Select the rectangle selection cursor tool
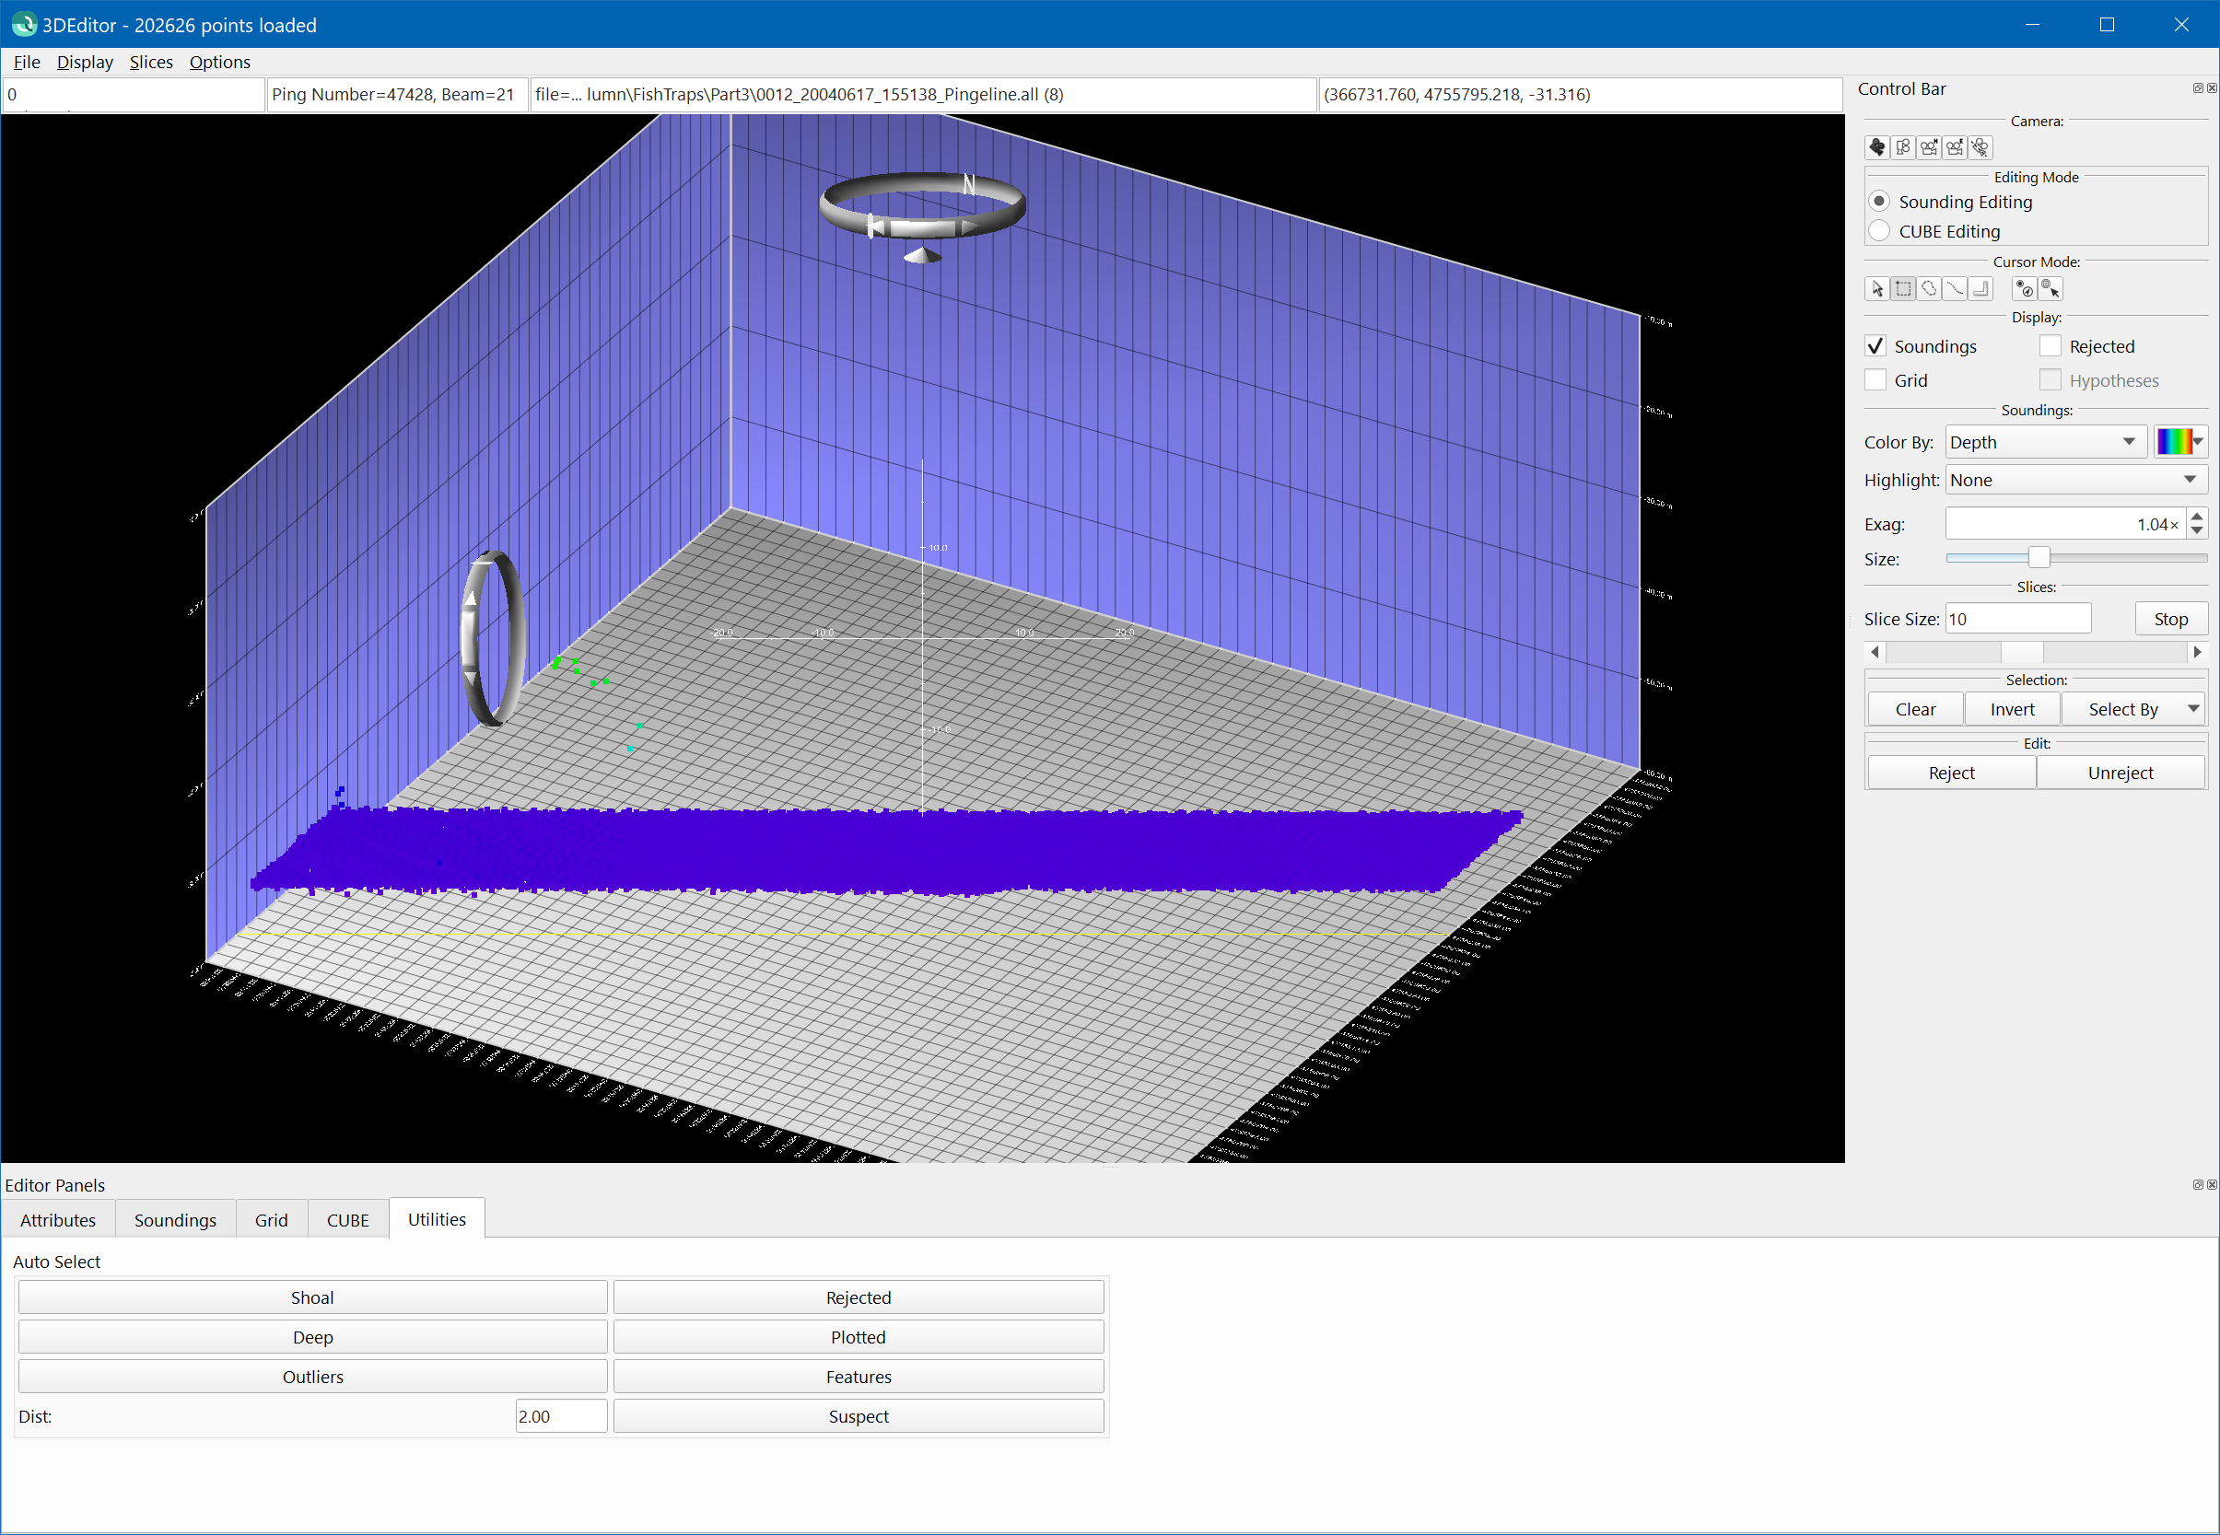 click(1903, 289)
